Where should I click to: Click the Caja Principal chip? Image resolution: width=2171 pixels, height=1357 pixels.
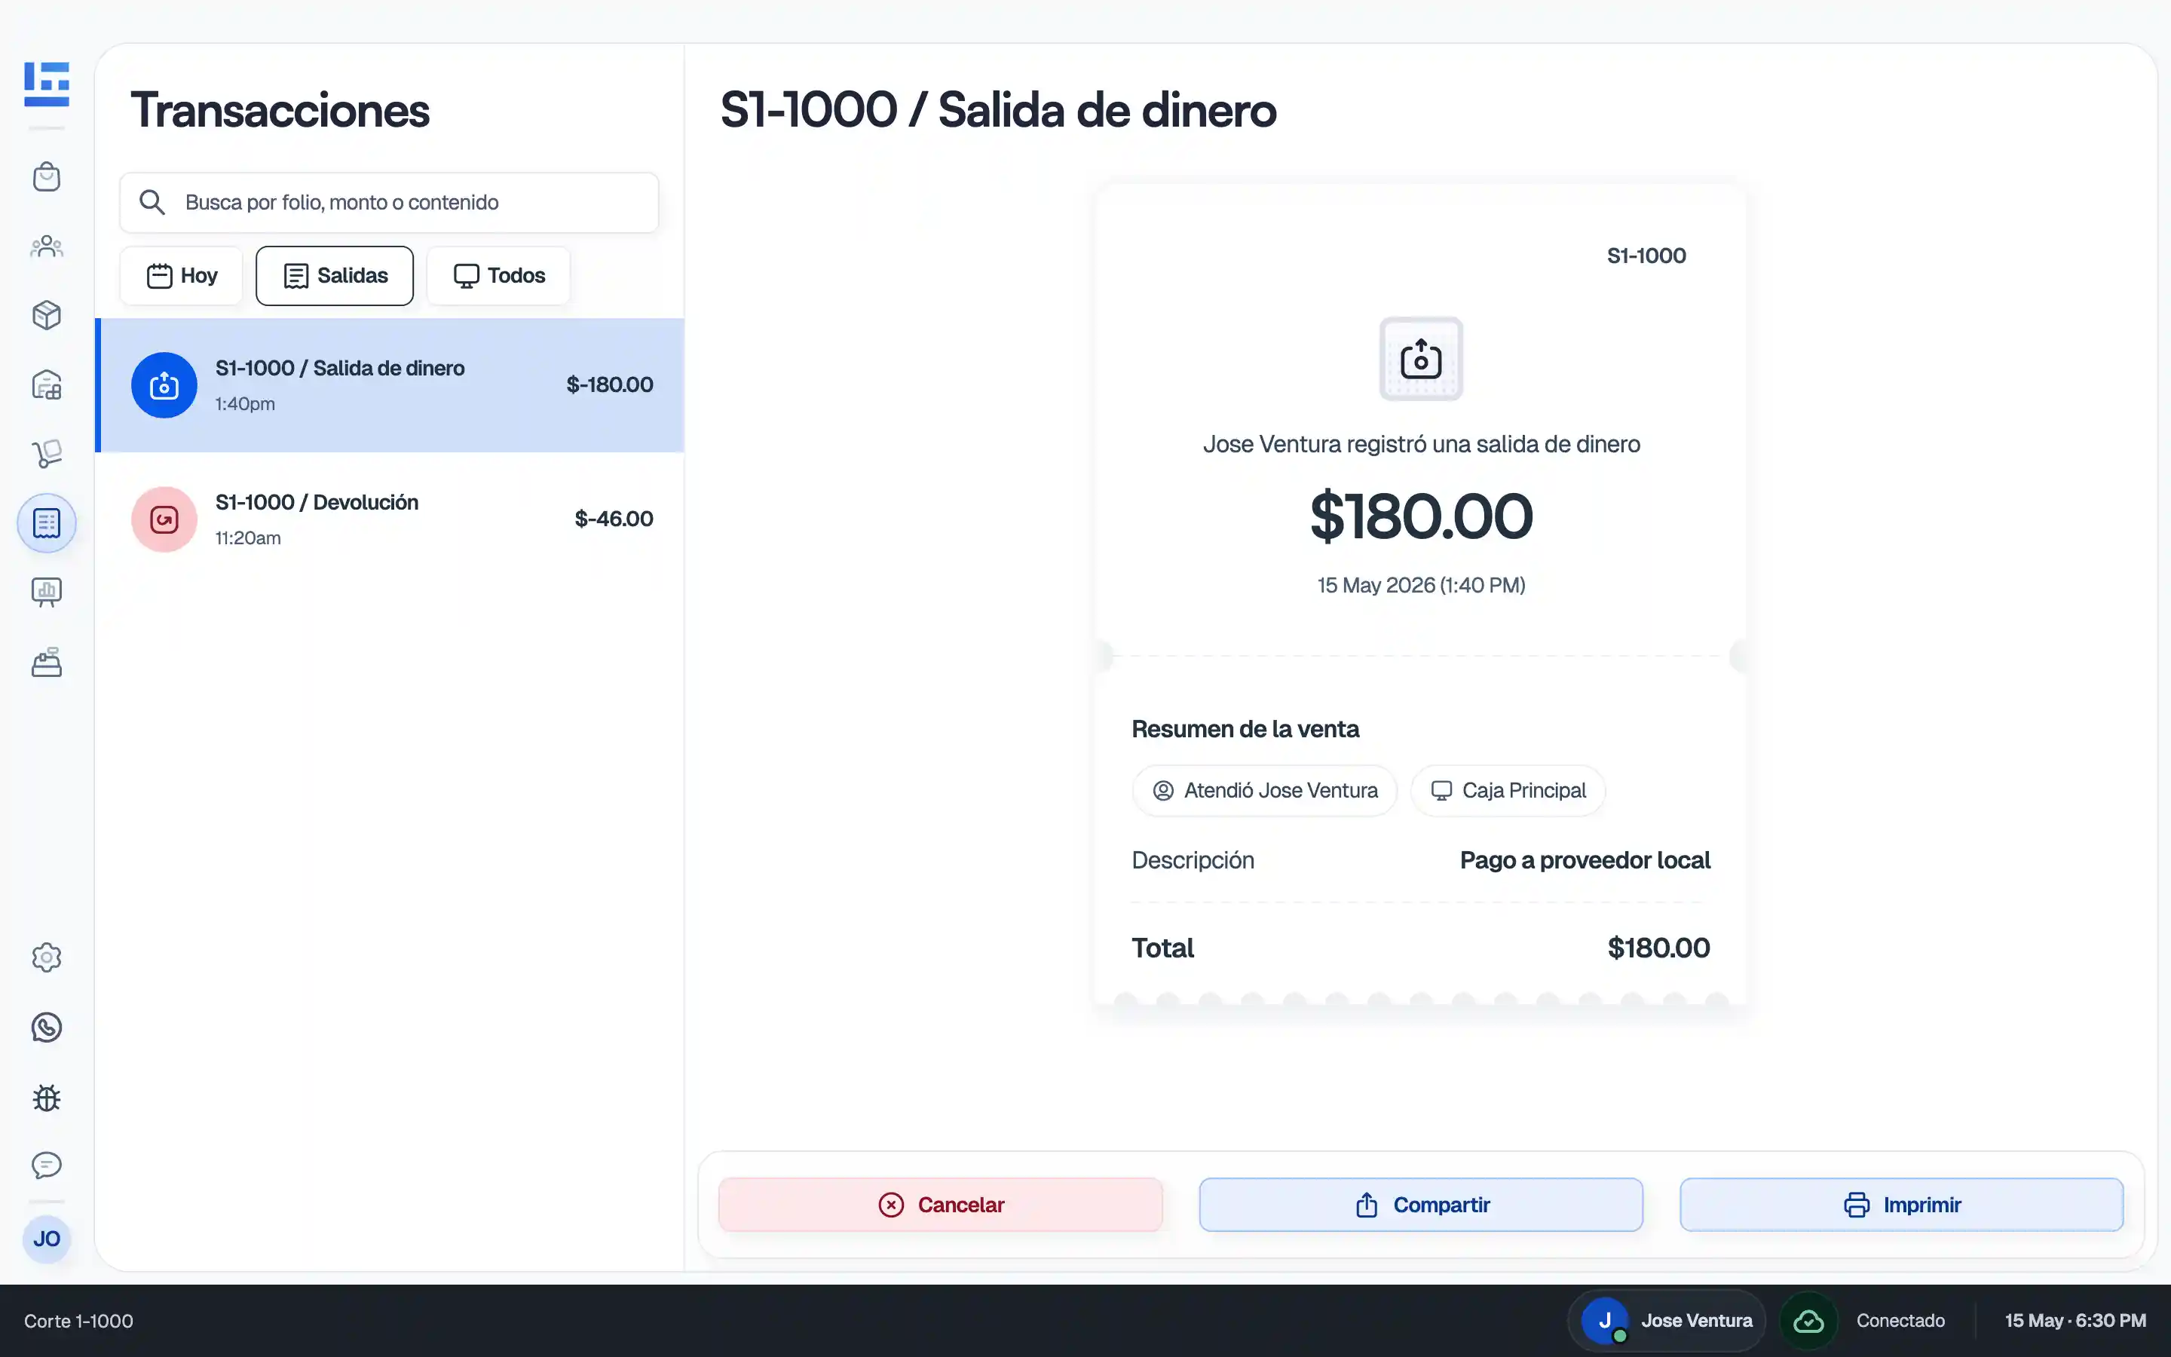tap(1508, 791)
